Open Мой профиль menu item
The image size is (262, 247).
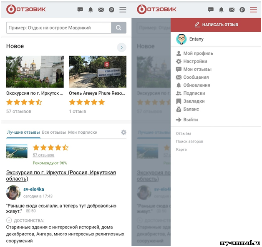point(195,53)
